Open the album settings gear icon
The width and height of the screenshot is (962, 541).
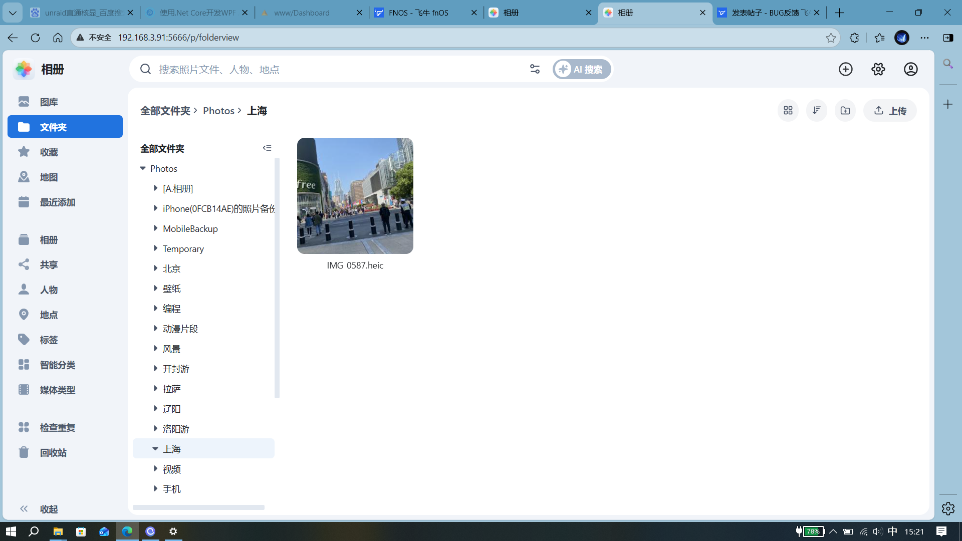[878, 69]
